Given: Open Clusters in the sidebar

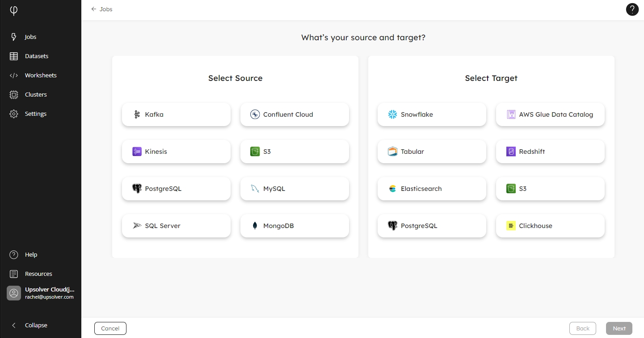Looking at the screenshot, I should [x=35, y=95].
